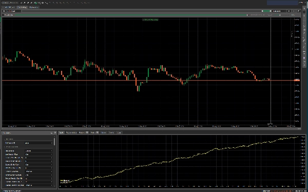Click the scroll-down arrow of Parameters panel

point(54,187)
